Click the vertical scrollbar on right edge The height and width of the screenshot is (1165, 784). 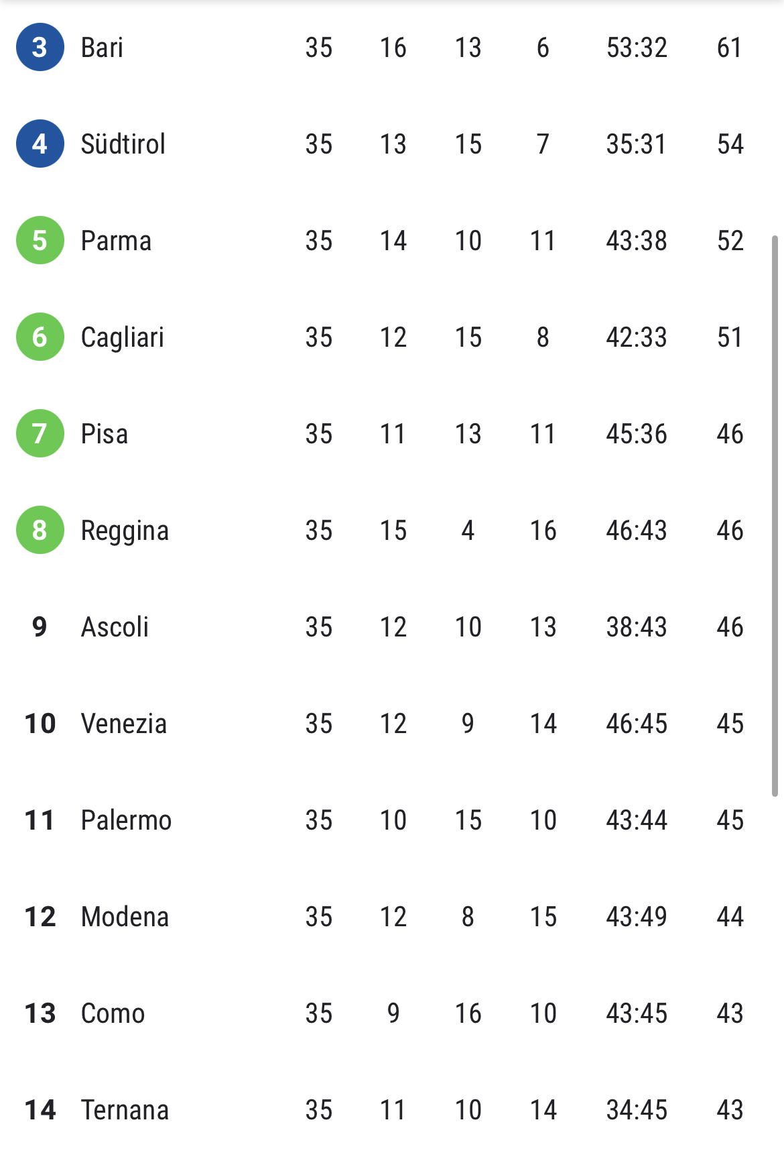[775, 516]
